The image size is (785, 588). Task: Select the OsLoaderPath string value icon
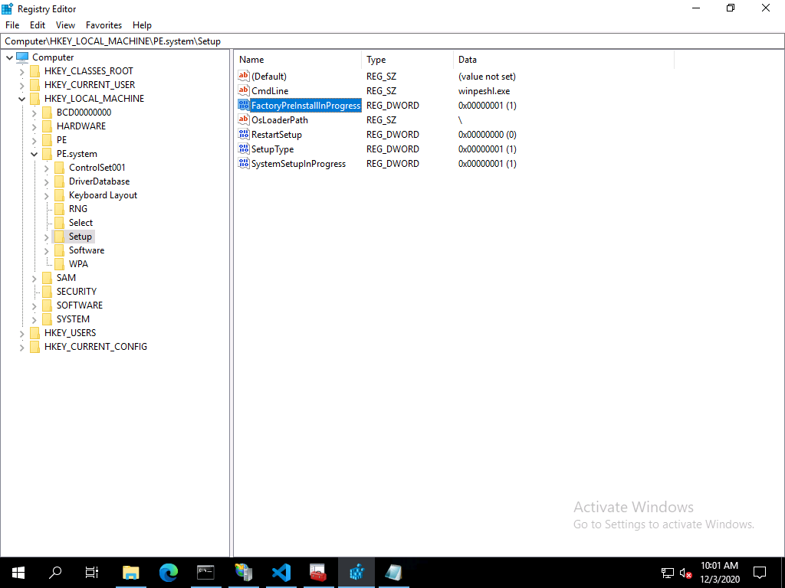pos(244,120)
